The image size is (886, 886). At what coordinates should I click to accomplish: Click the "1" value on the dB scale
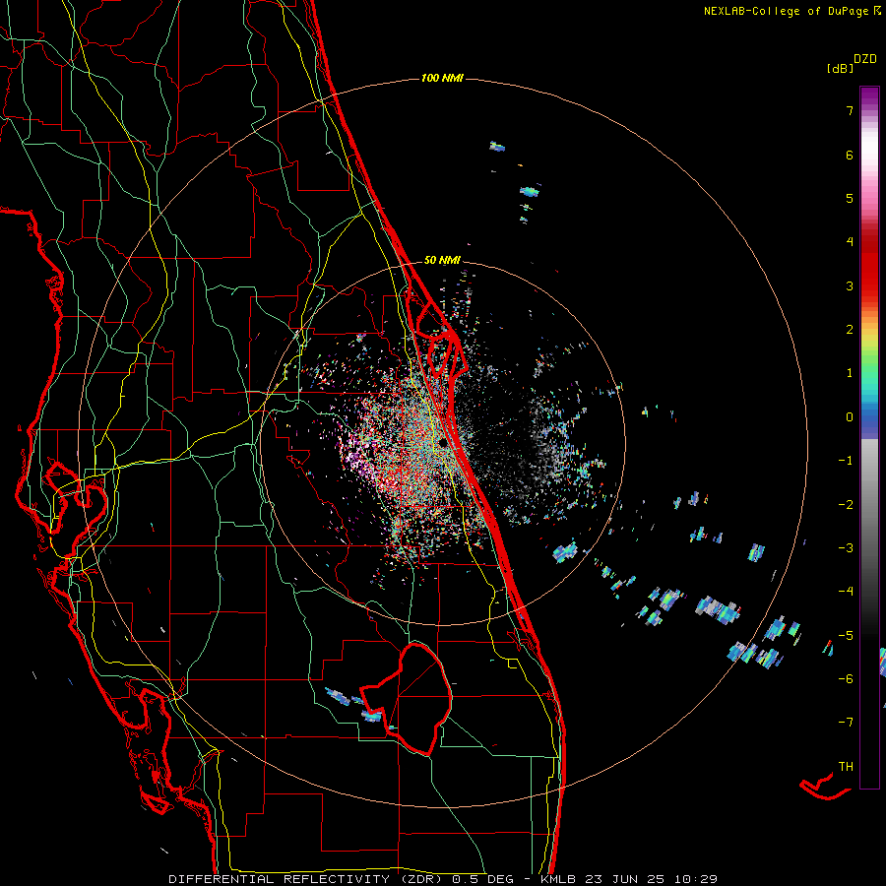[x=850, y=373]
